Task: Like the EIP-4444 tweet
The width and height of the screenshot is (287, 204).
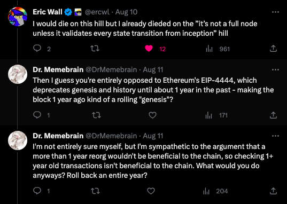Action: click(152, 115)
